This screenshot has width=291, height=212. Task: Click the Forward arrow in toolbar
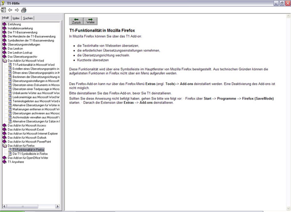[x=17, y=10]
